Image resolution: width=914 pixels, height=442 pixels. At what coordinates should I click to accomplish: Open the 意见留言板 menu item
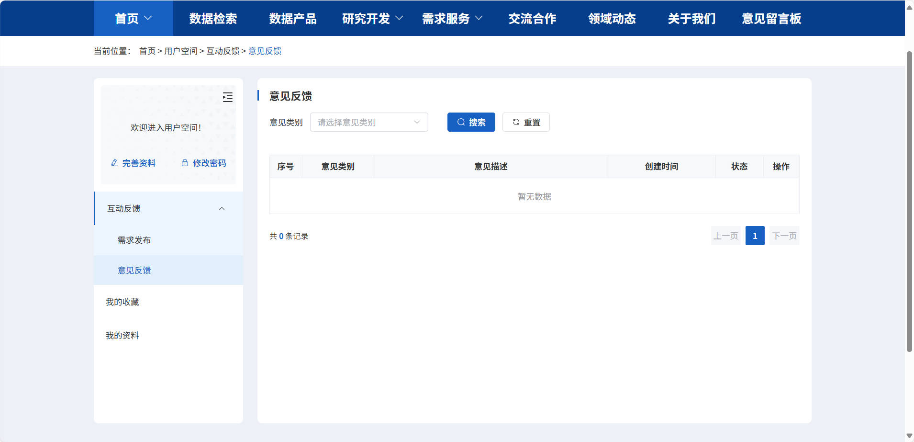point(770,18)
